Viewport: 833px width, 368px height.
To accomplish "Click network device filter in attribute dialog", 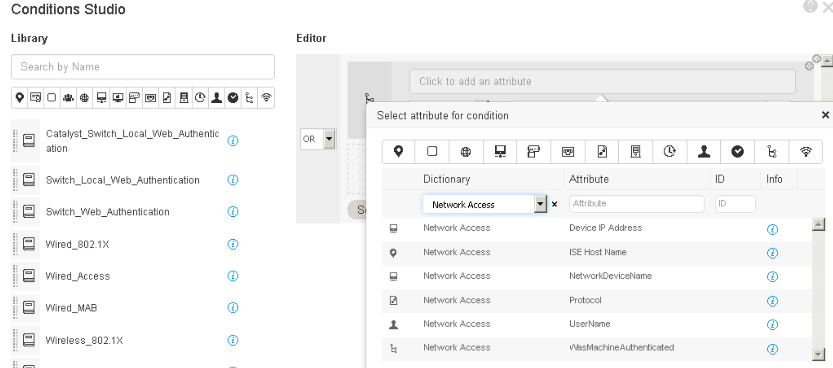I will (x=500, y=152).
